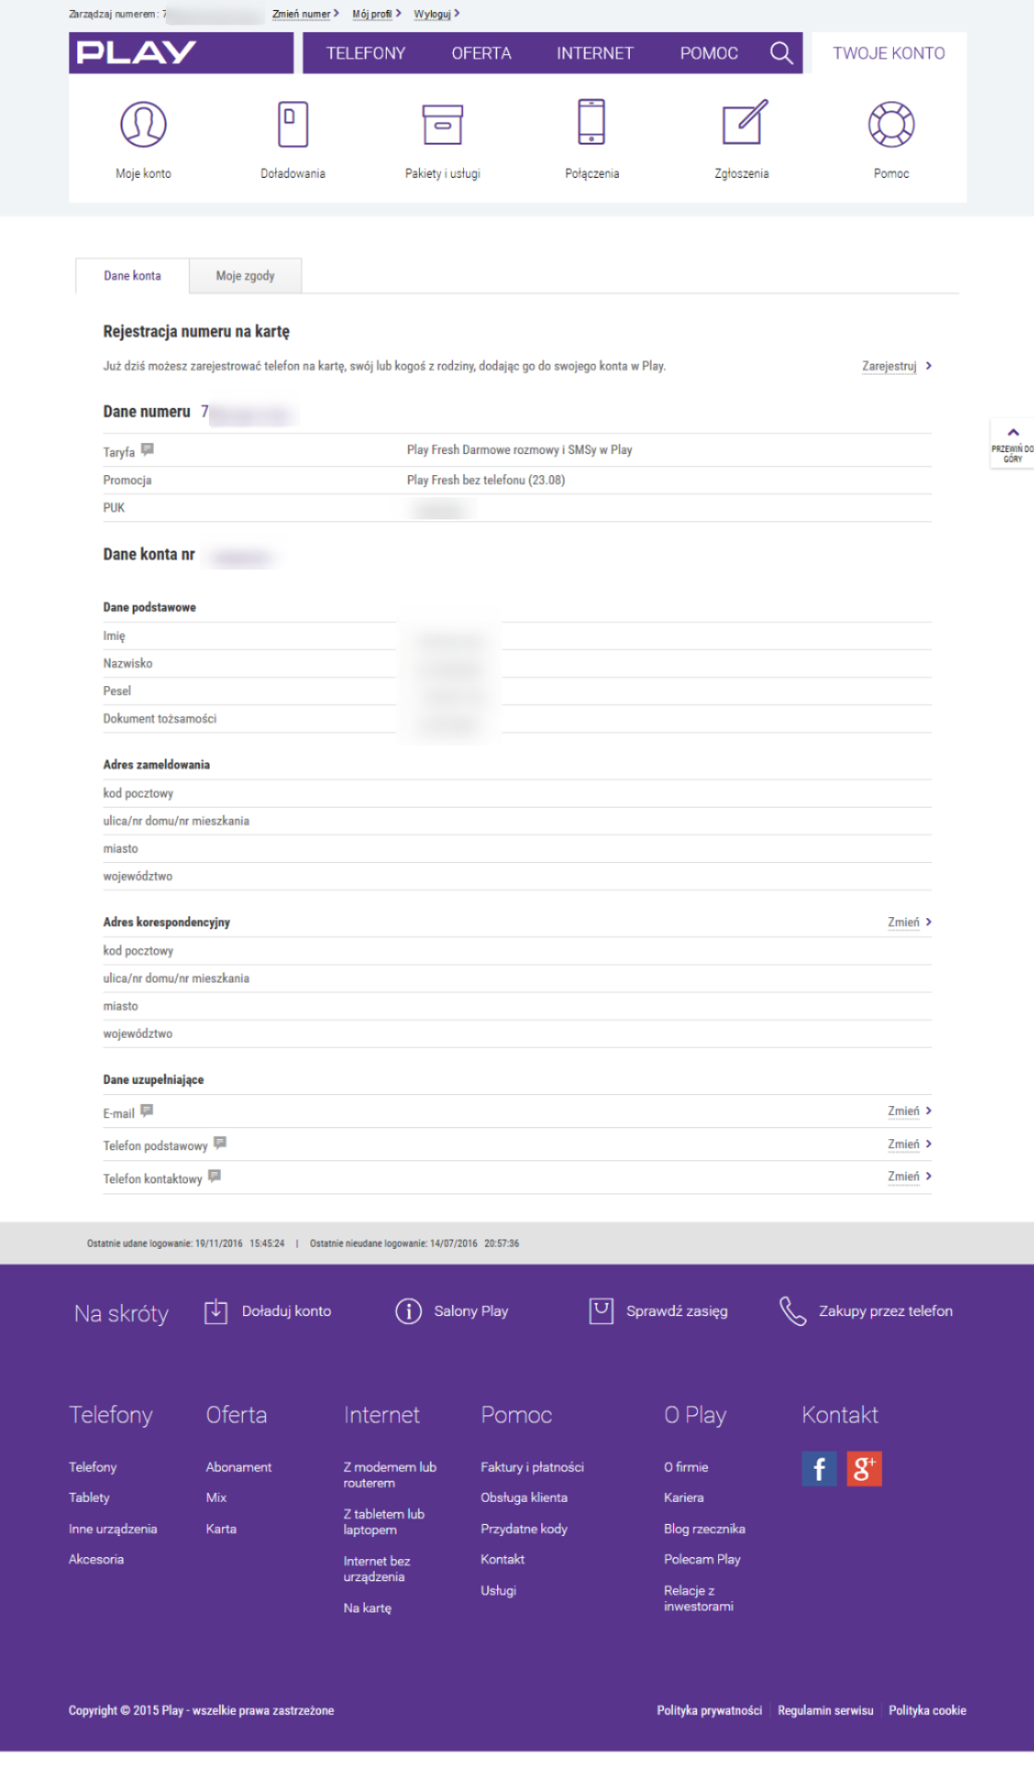Open the Google Plus footer icon
1034x1769 pixels.
click(864, 1469)
